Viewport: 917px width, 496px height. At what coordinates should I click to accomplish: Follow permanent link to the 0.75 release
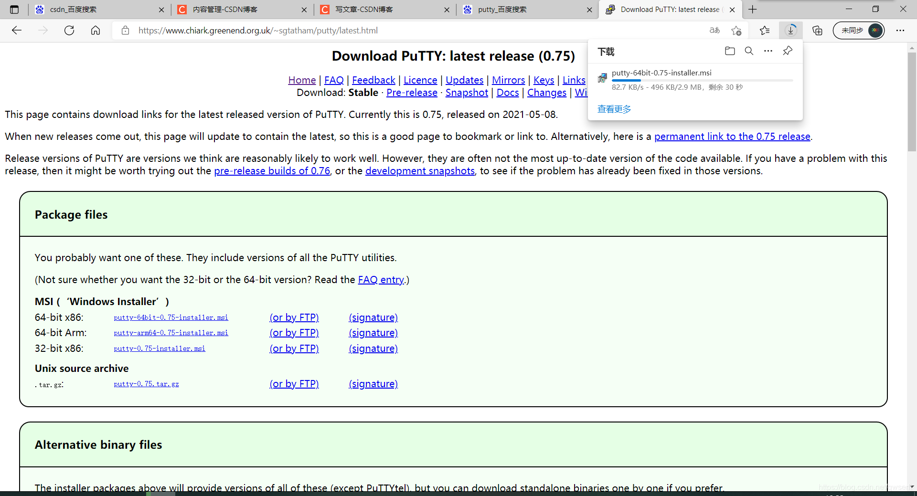pyautogui.click(x=732, y=137)
